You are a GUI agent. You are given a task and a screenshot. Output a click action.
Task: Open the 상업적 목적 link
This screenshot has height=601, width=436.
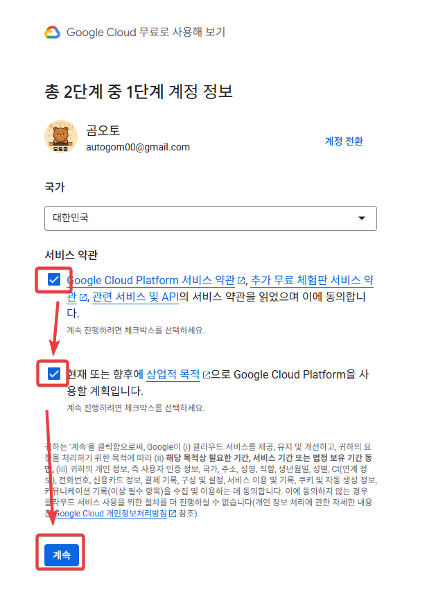(173, 375)
